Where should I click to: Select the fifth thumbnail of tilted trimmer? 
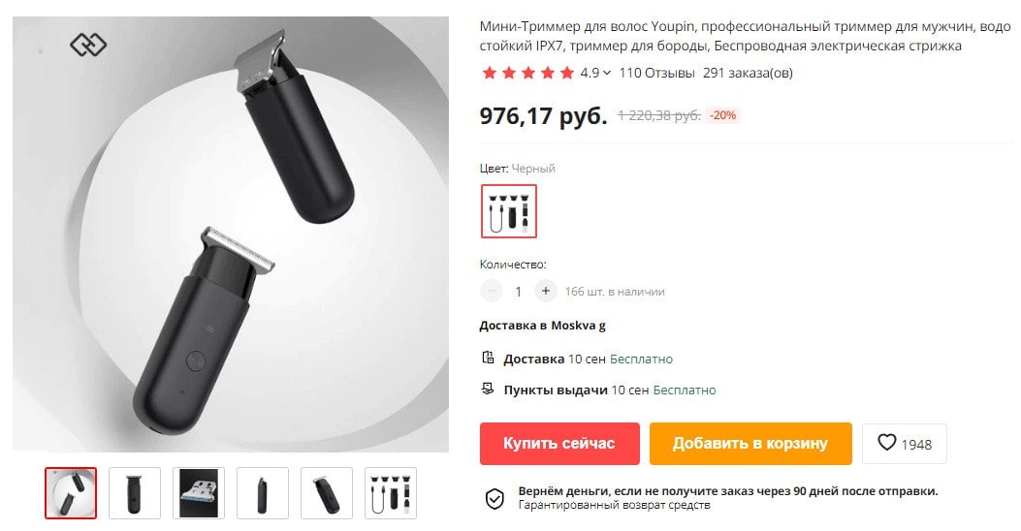coord(326,493)
